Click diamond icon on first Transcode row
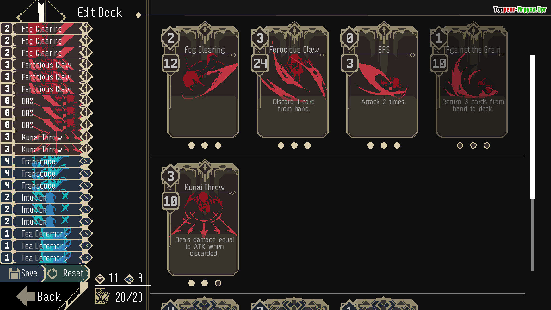Image resolution: width=551 pixels, height=310 pixels. coord(86,161)
